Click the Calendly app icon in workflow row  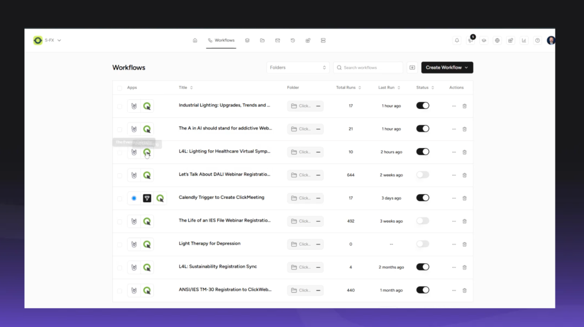[134, 198]
